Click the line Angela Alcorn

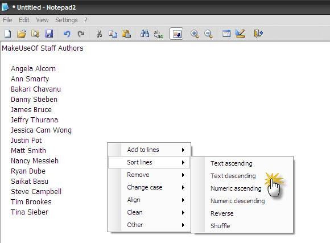pyautogui.click(x=33, y=69)
